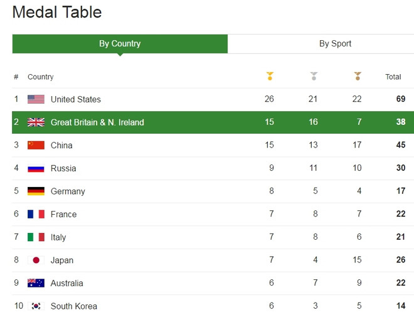Click the France flag icon
This screenshot has width=414, height=317.
tap(36, 214)
